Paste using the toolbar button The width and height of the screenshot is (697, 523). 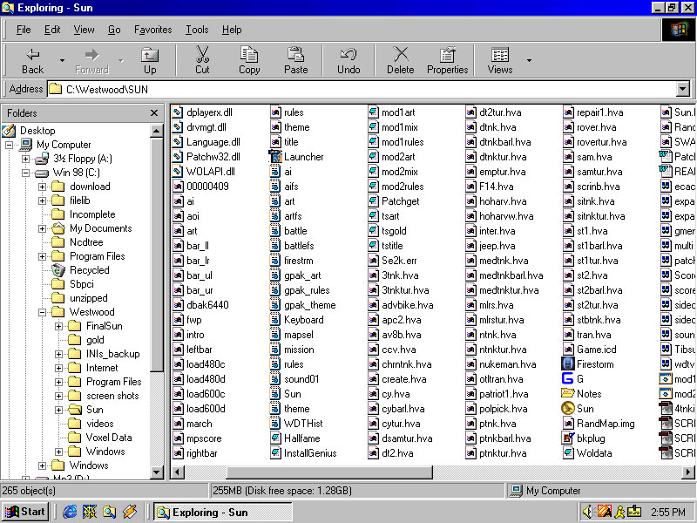[x=295, y=61]
